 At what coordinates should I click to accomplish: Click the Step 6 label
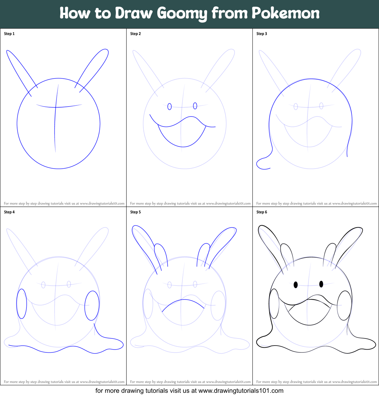[x=262, y=212]
